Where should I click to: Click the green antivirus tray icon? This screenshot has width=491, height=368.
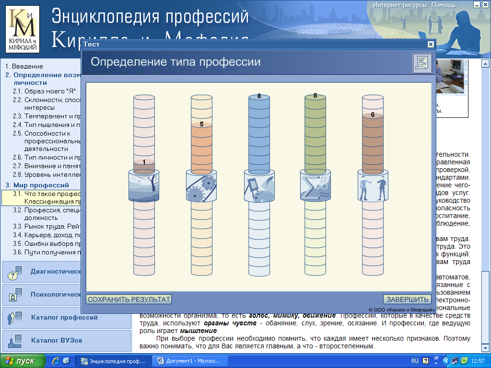coord(464,361)
